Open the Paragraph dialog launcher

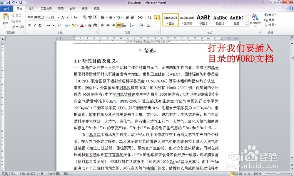click(158, 33)
